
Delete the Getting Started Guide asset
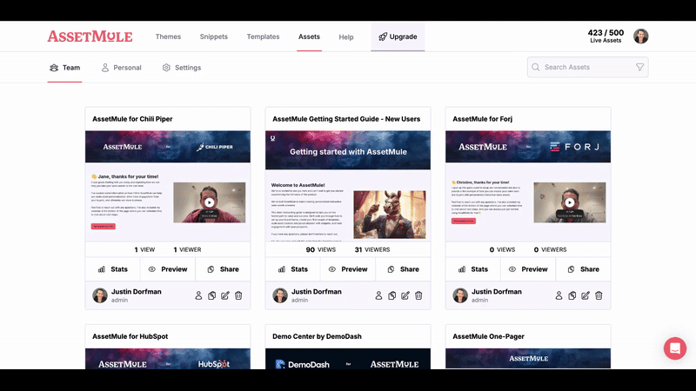(x=418, y=295)
